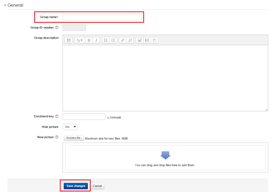
Task: Open the manage files icon
Action: pos(154,40)
